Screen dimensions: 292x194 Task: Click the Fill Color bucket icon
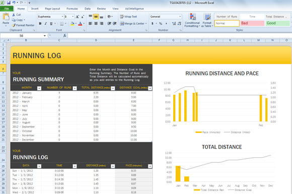pyautogui.click(x=72, y=24)
